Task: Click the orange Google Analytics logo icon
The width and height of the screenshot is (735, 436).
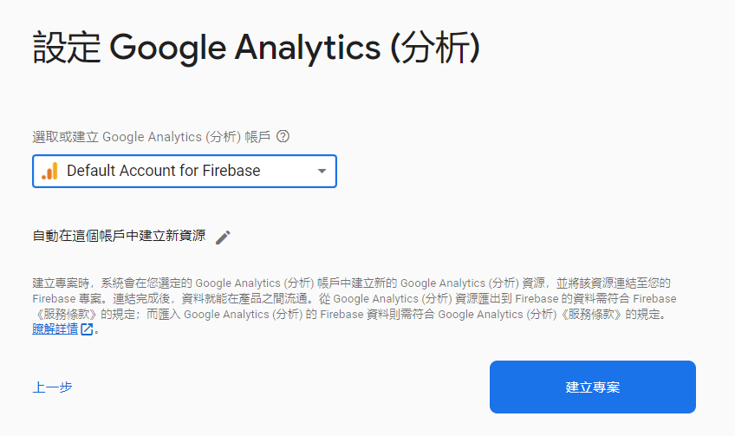Action: [x=49, y=171]
